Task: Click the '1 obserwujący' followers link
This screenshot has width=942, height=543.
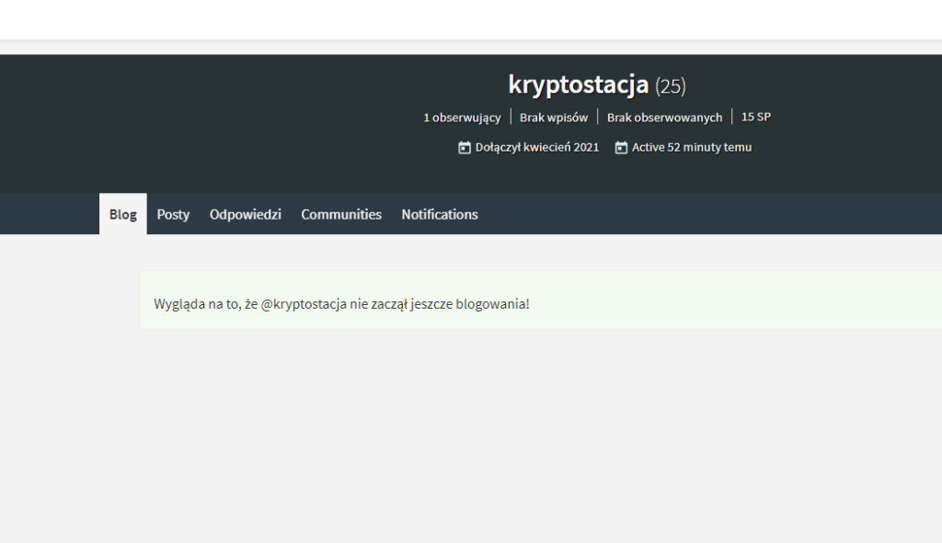Action: click(x=462, y=118)
